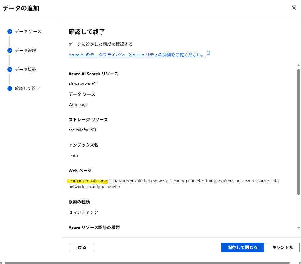301x264 pixels.
Task: Click Azure AI Search リソース heading
Action: [93, 74]
